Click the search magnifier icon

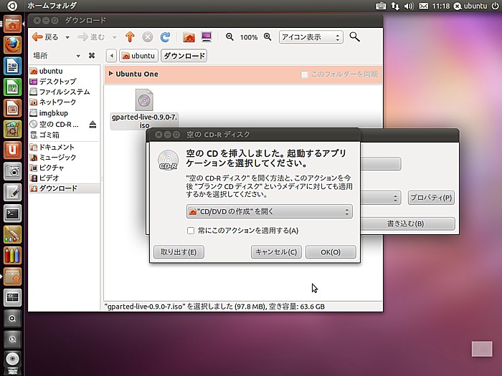pyautogui.click(x=354, y=37)
